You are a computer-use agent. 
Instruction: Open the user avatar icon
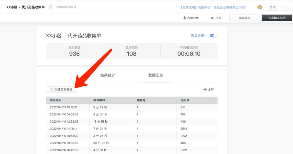260,7
